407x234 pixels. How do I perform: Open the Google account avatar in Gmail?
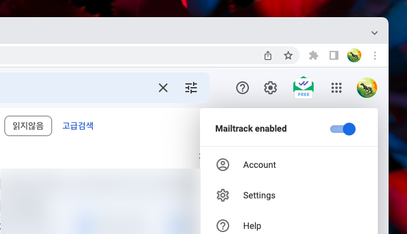click(367, 88)
